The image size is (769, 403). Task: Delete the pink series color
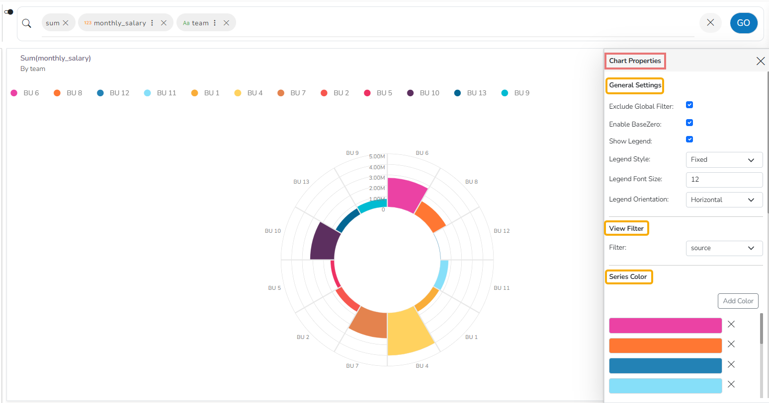731,324
